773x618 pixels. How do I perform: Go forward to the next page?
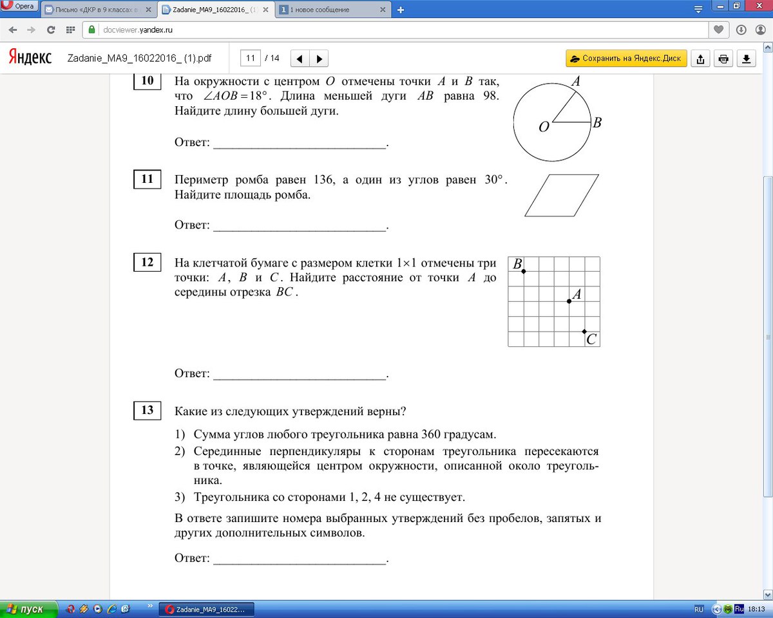31,30
